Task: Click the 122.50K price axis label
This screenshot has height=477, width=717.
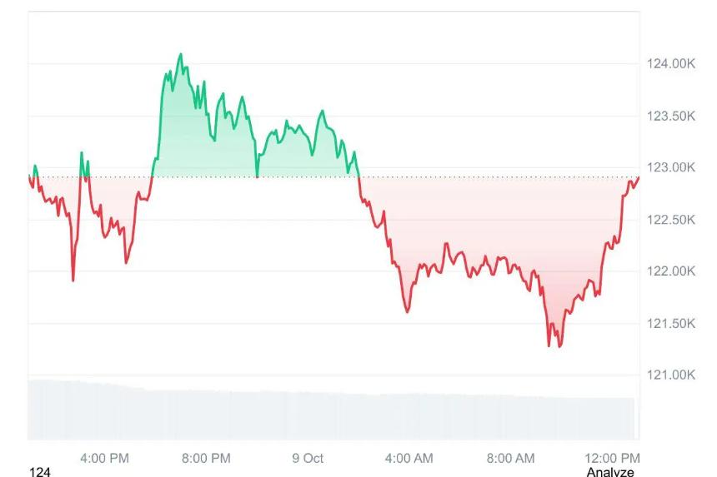Action: pos(670,220)
